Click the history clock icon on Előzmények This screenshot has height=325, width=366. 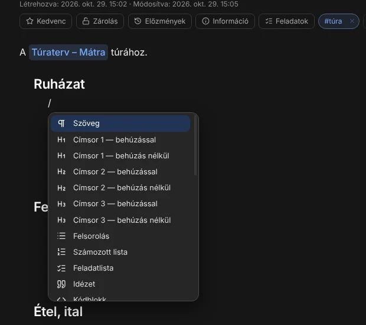tap(138, 21)
